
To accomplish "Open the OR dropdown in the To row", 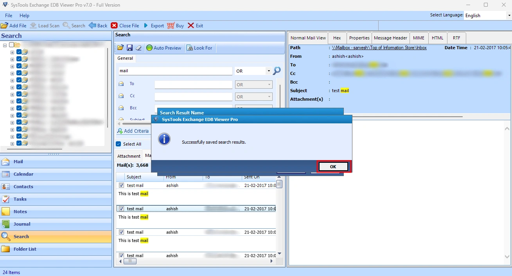I will click(x=254, y=84).
